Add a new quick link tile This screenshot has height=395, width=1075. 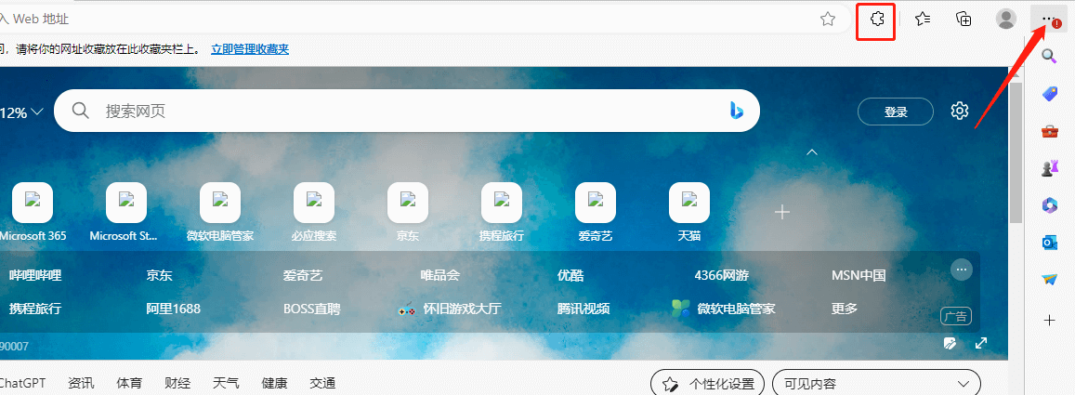(782, 213)
